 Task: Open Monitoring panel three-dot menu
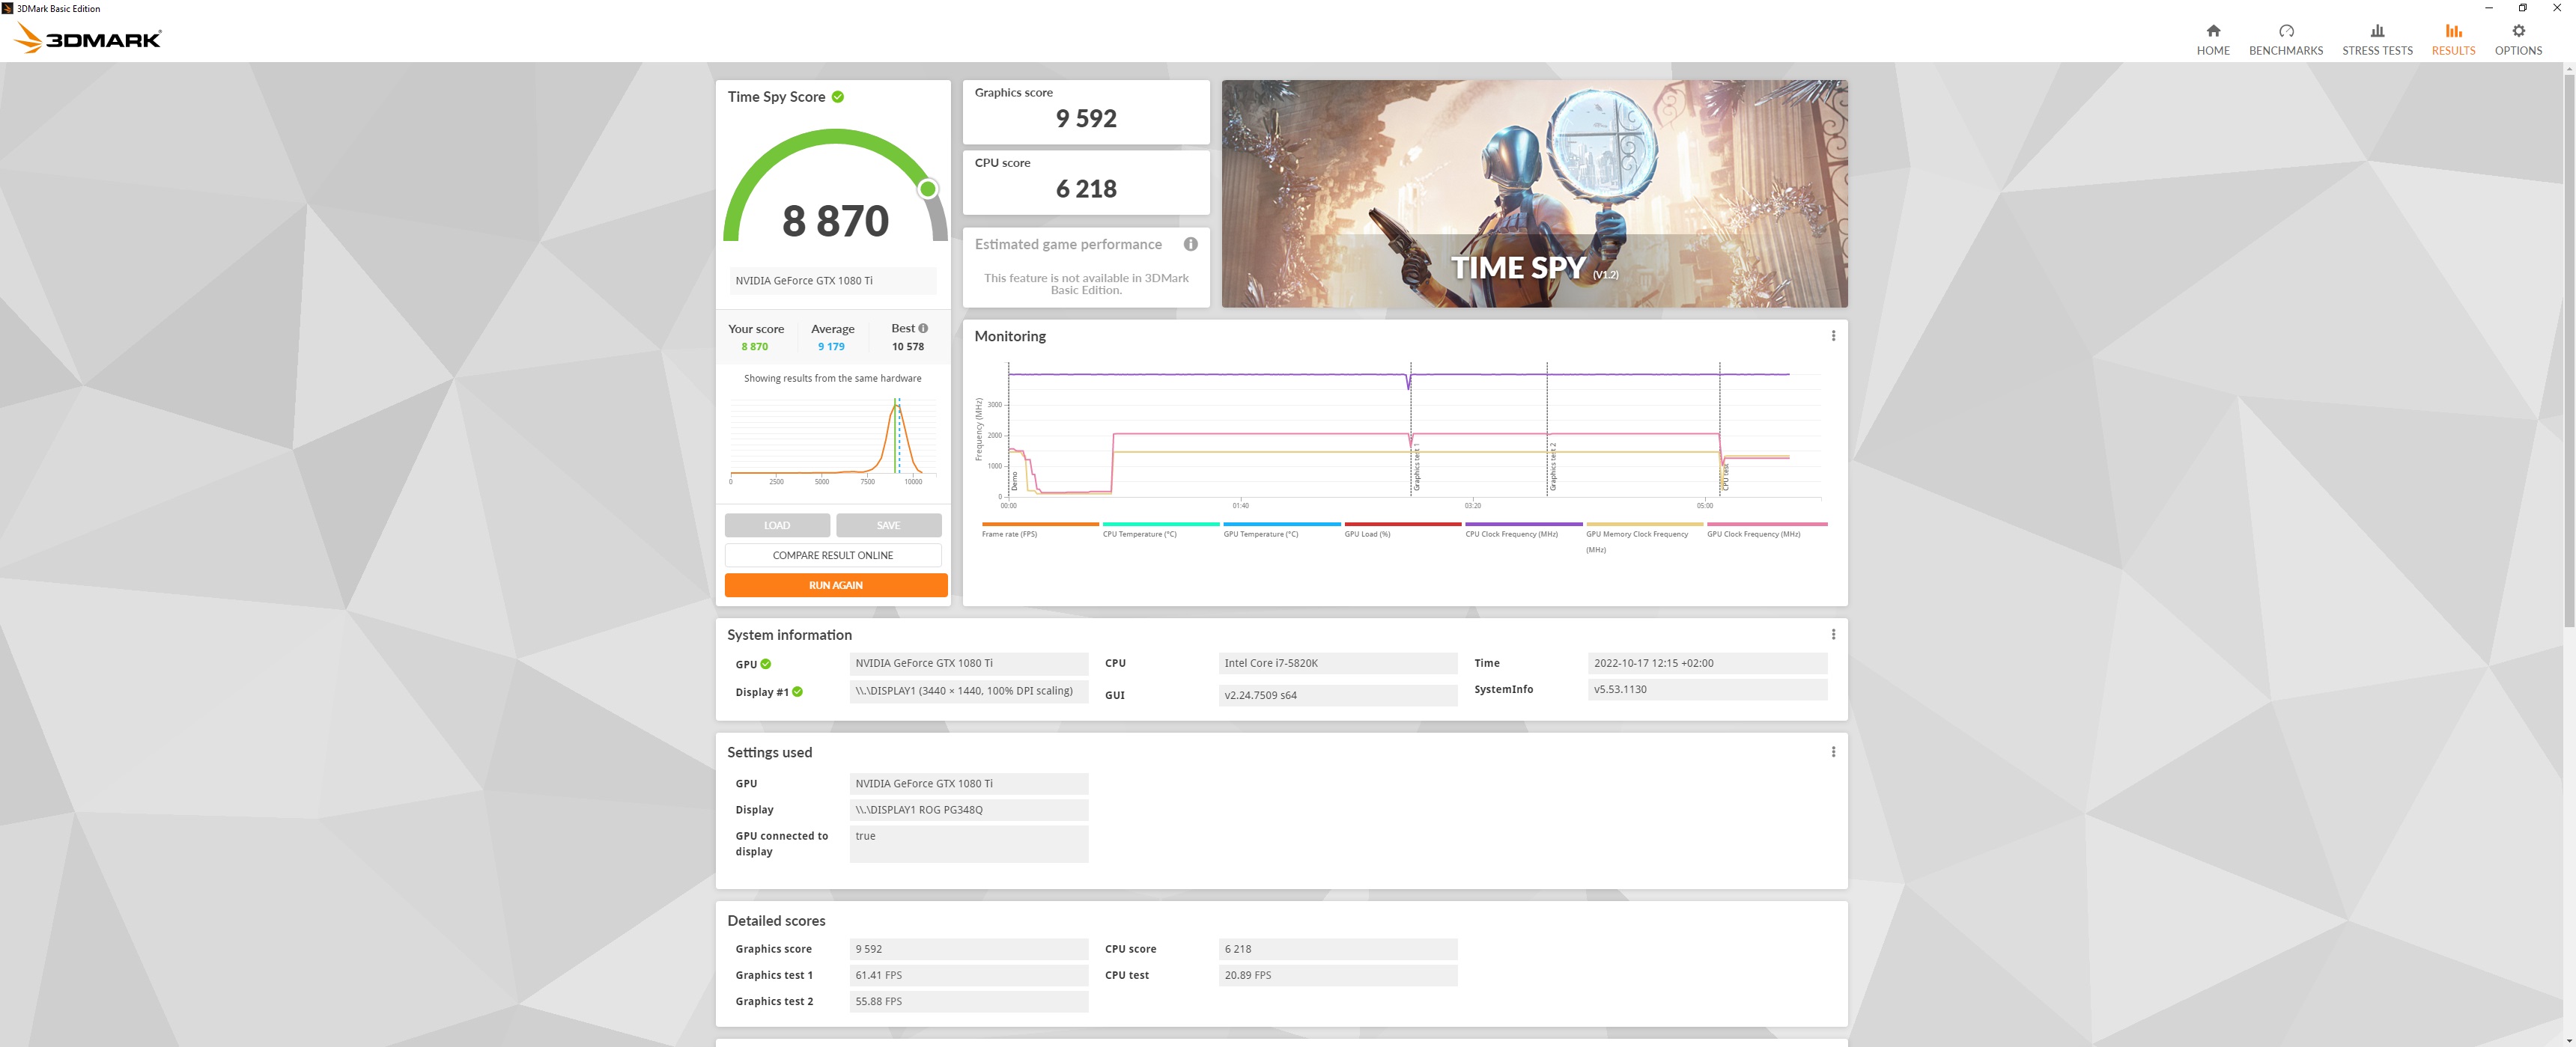(x=1833, y=336)
